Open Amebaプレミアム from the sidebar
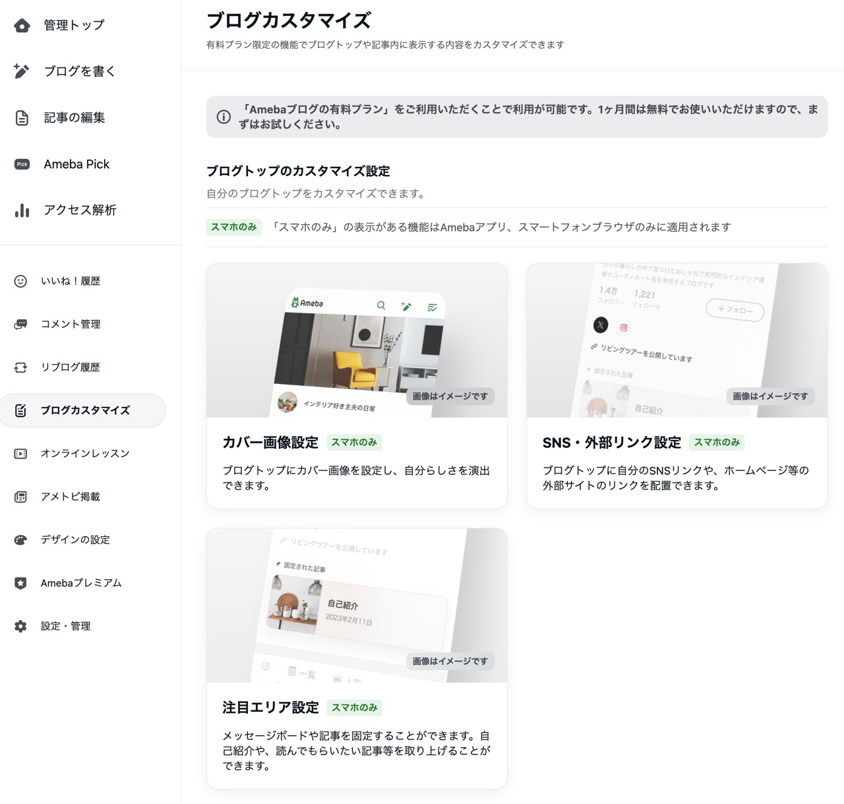The image size is (844, 804). coord(81,583)
